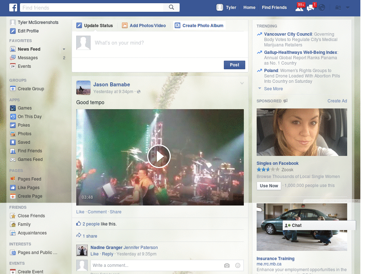Open Games Feed controller icon
This screenshot has height=274, width=365.
click(x=13, y=159)
